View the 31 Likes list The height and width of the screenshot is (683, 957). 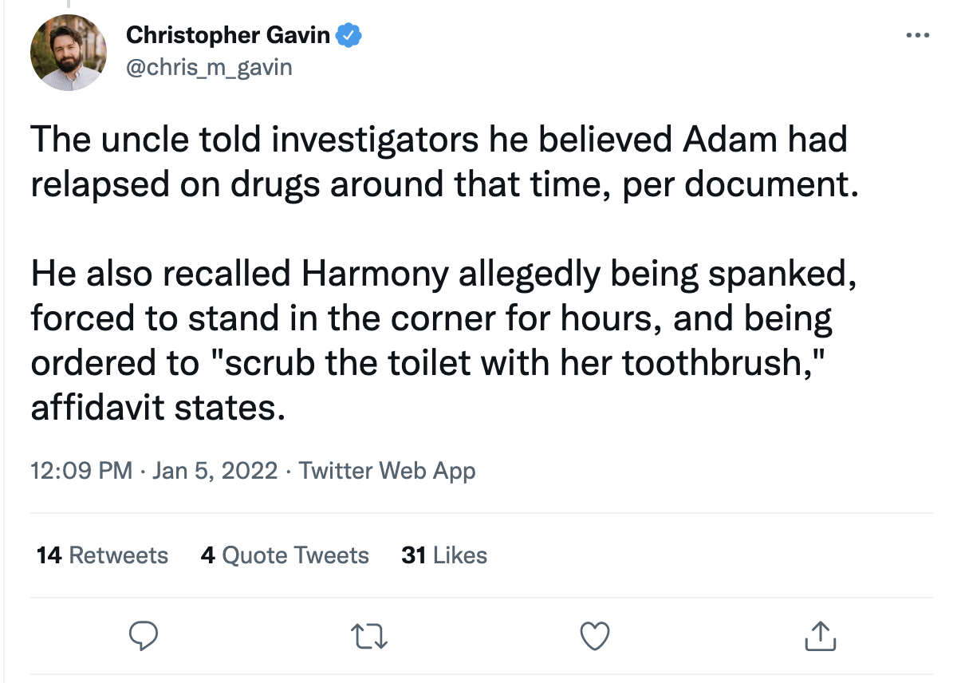(x=444, y=555)
